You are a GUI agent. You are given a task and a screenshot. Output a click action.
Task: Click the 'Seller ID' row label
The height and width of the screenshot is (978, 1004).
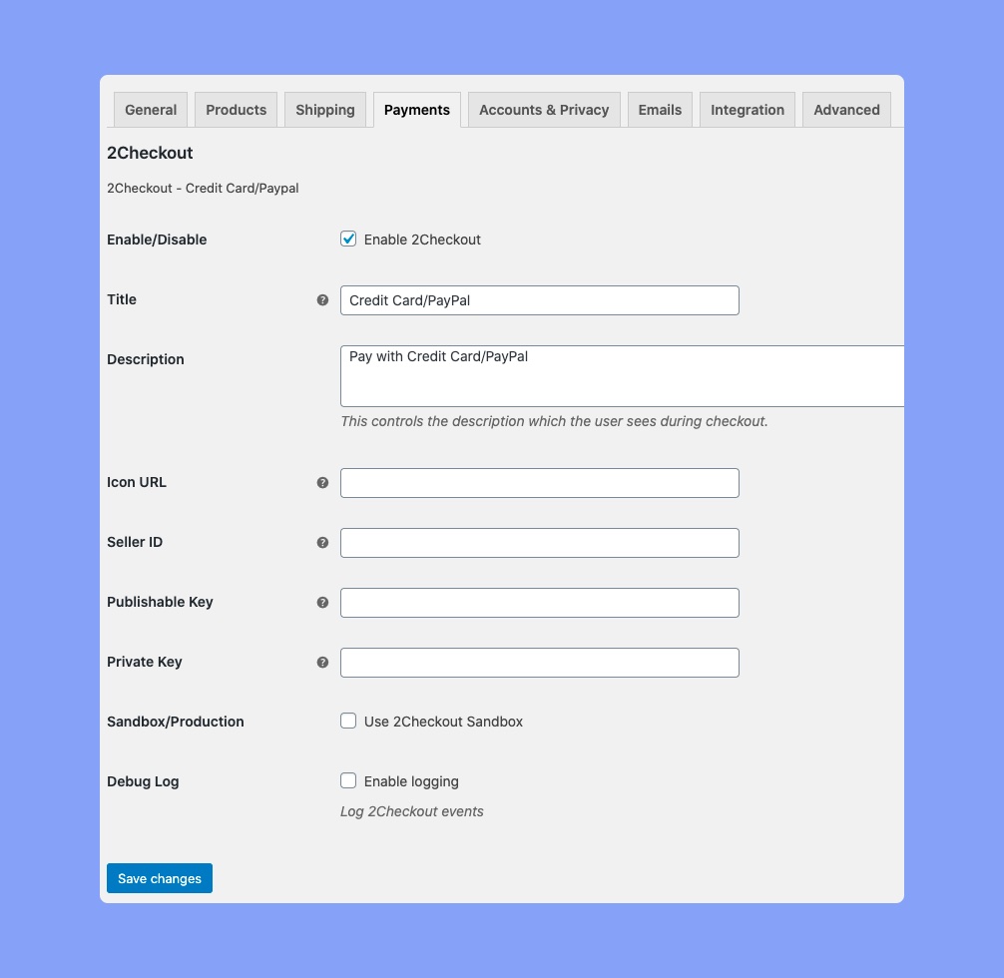coord(135,542)
